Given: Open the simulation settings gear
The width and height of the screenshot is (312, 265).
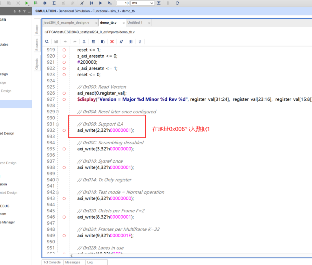Looking at the screenshot, I should (45, 3).
